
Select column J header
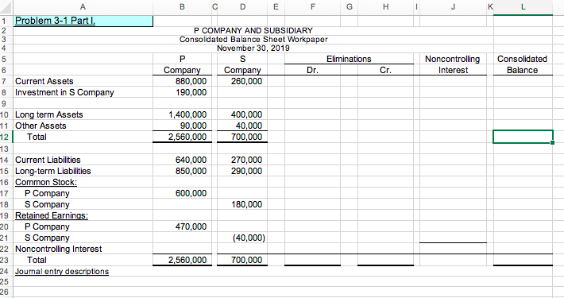[453, 7]
